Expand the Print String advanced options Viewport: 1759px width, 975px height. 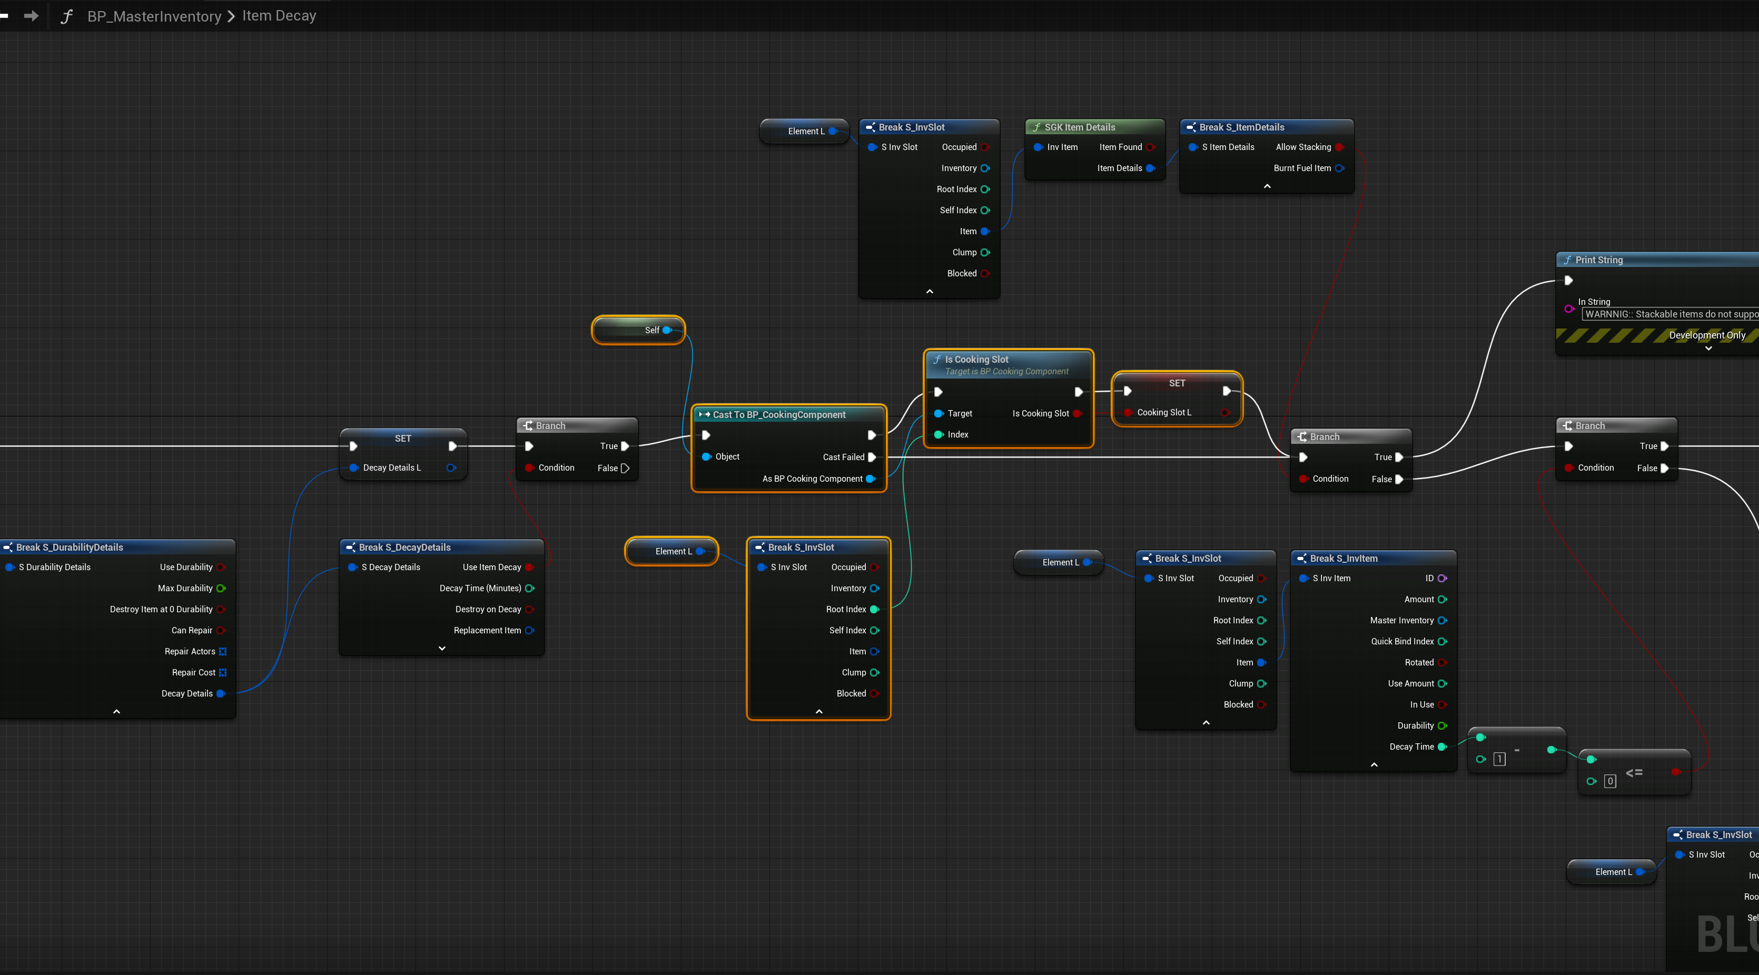point(1708,348)
